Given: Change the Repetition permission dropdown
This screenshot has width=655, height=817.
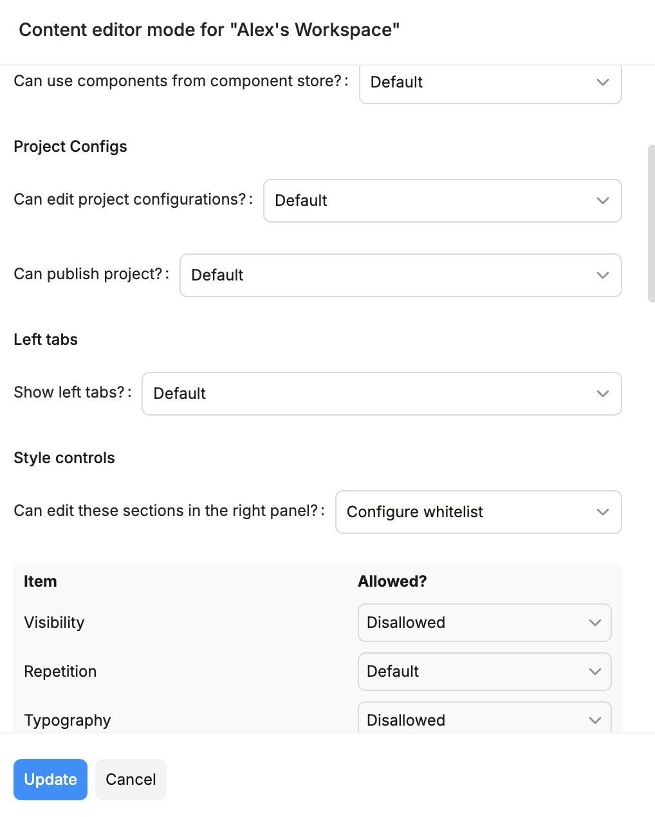Looking at the screenshot, I should pyautogui.click(x=484, y=672).
